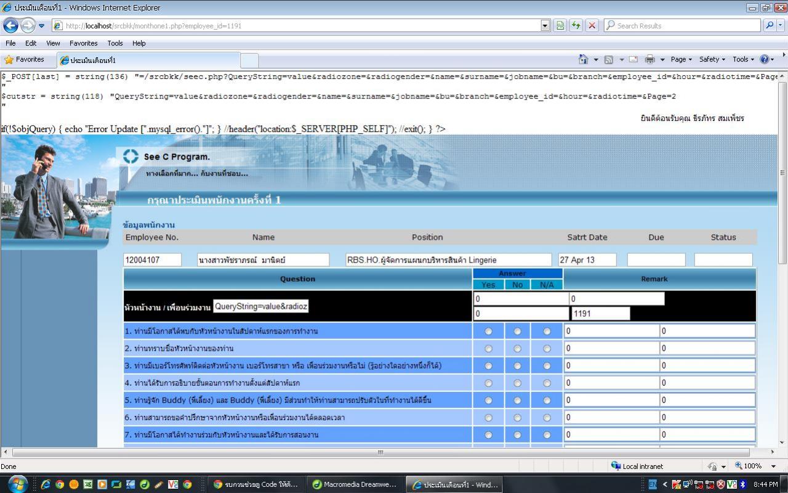
Task: Expand the Home button dropdown arrow
Action: (595, 60)
